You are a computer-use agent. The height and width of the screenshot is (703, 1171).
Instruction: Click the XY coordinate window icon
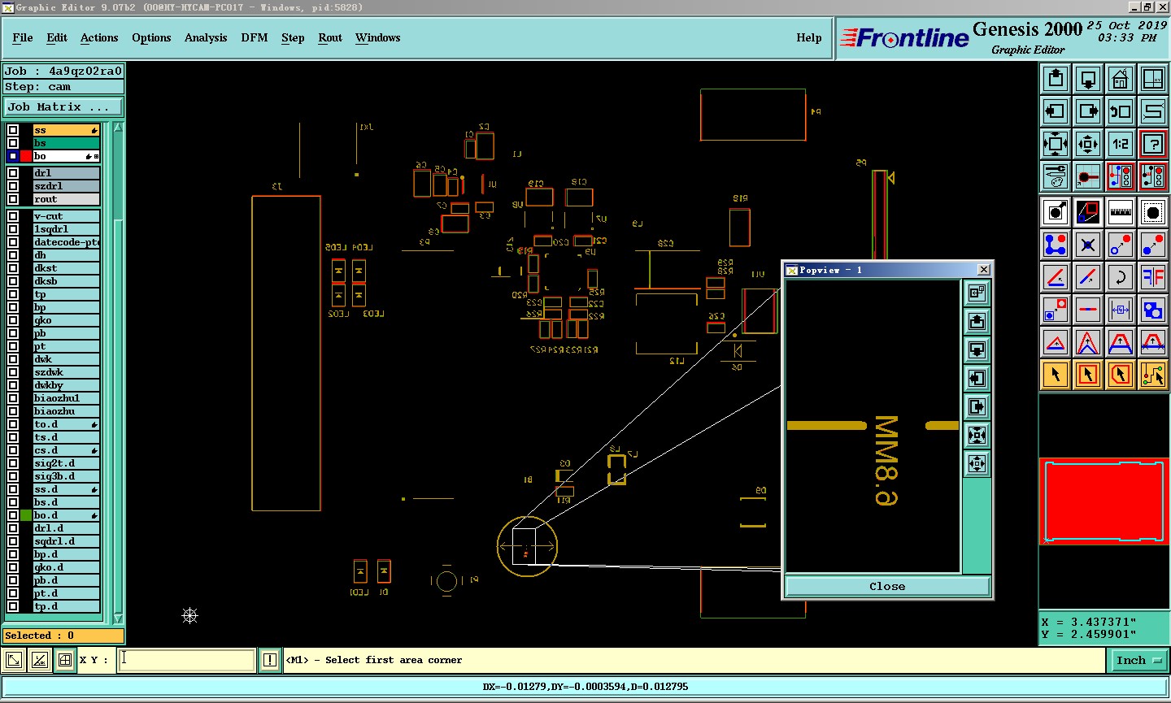tap(1153, 79)
